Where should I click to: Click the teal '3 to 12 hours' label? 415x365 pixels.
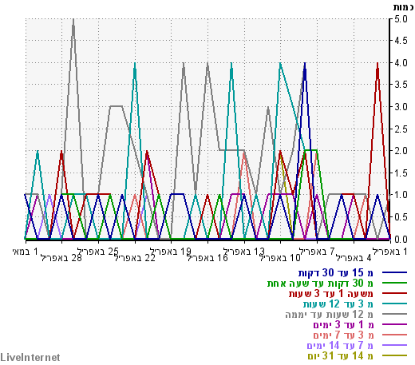pos(338,304)
